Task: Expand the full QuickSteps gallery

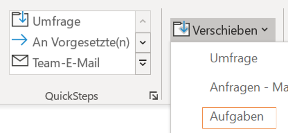Action: tap(143, 64)
